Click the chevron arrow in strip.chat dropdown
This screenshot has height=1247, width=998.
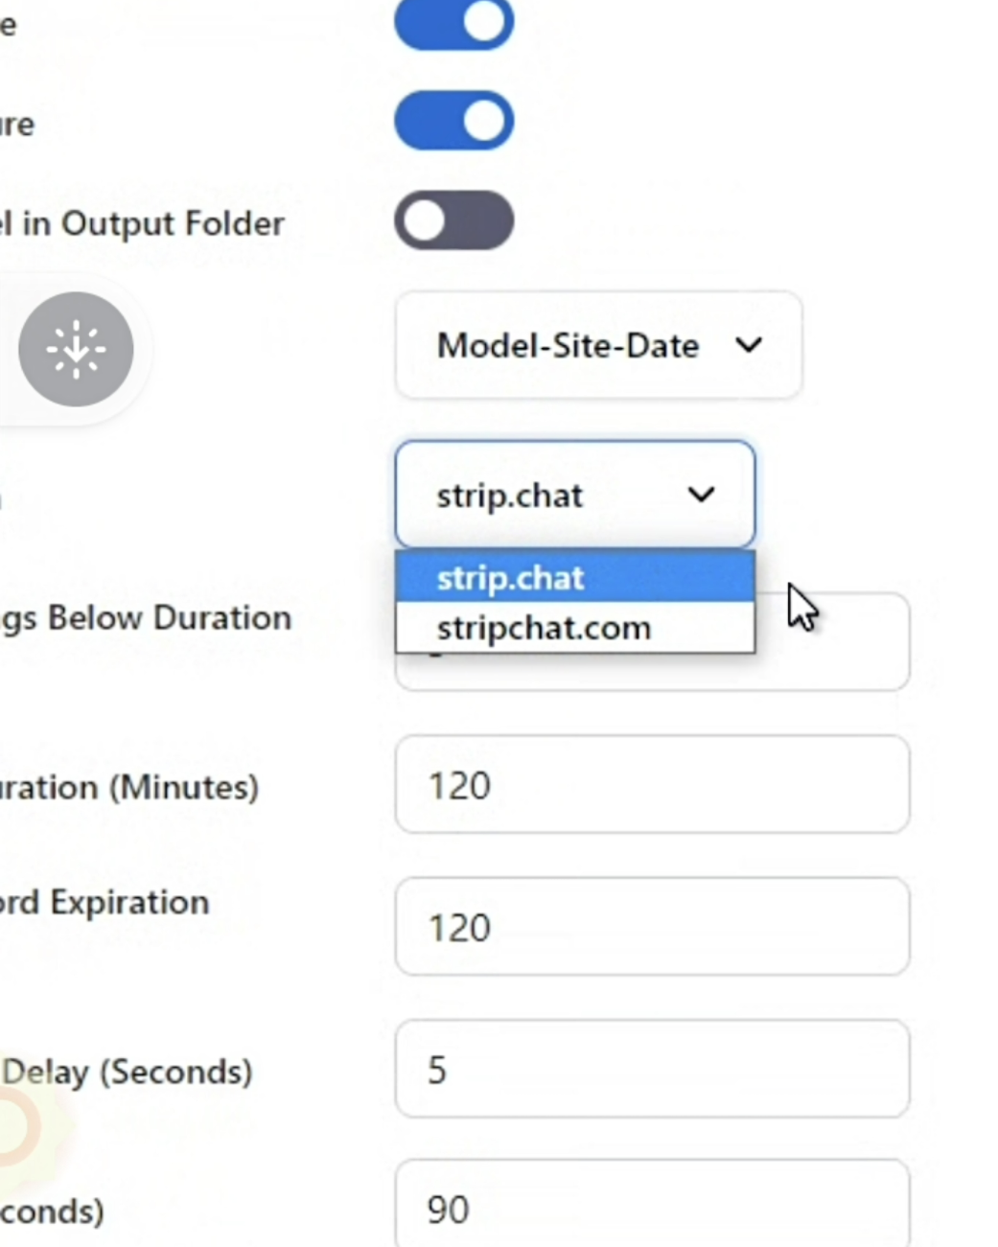(702, 495)
